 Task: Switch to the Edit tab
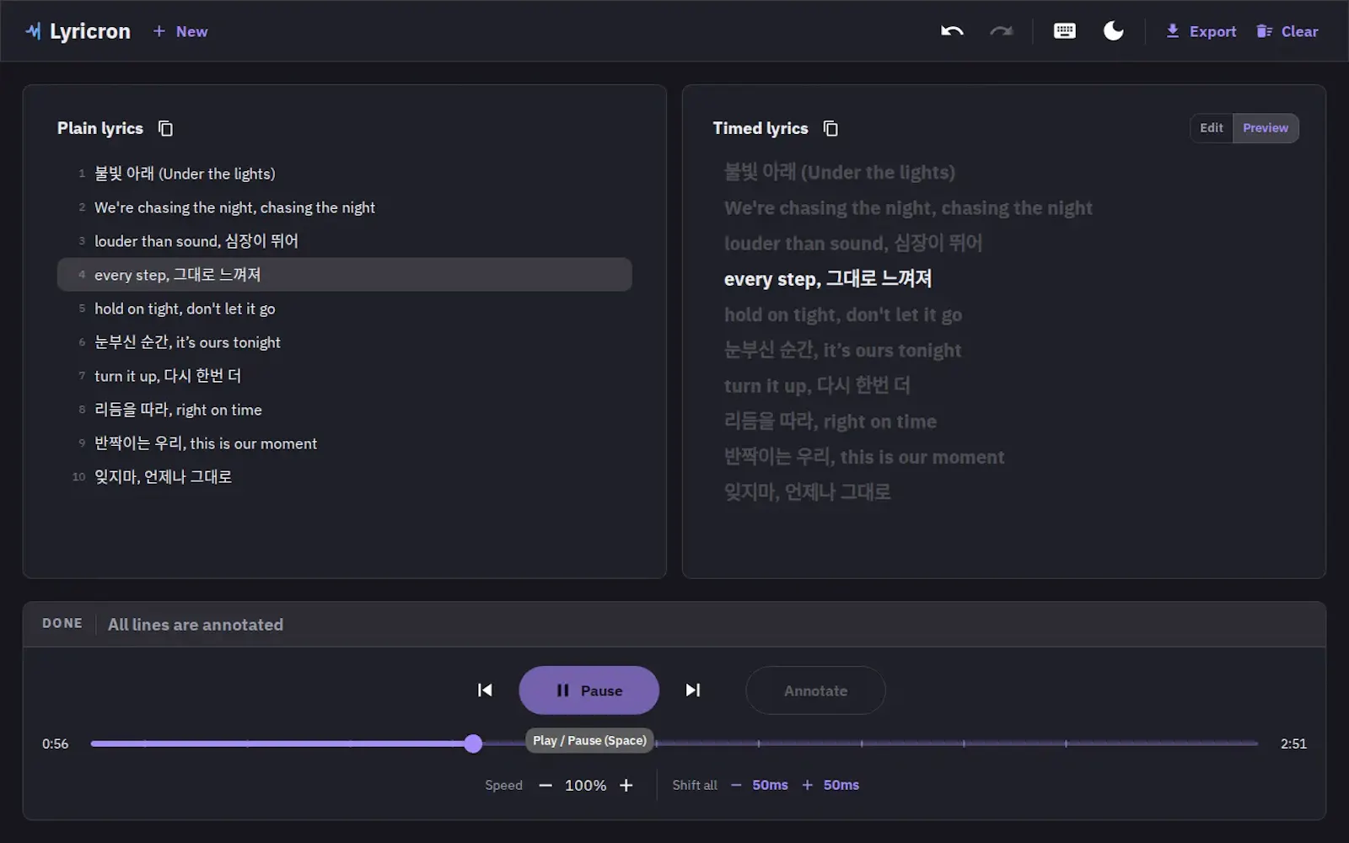pyautogui.click(x=1212, y=128)
